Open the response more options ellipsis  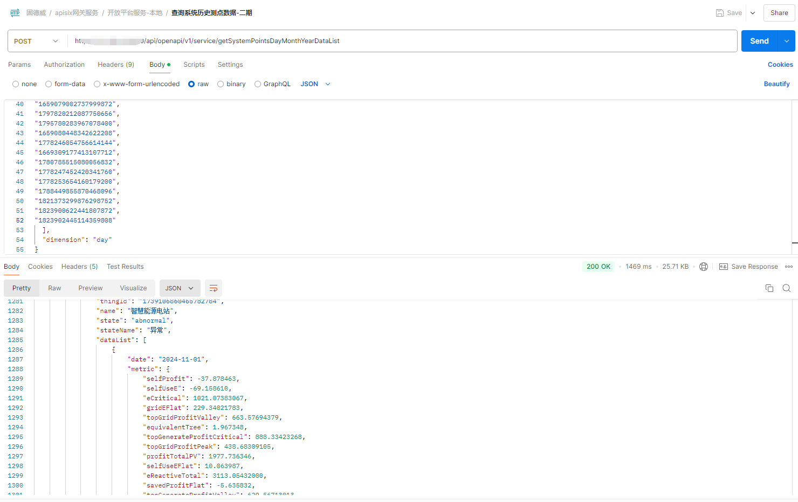click(789, 267)
